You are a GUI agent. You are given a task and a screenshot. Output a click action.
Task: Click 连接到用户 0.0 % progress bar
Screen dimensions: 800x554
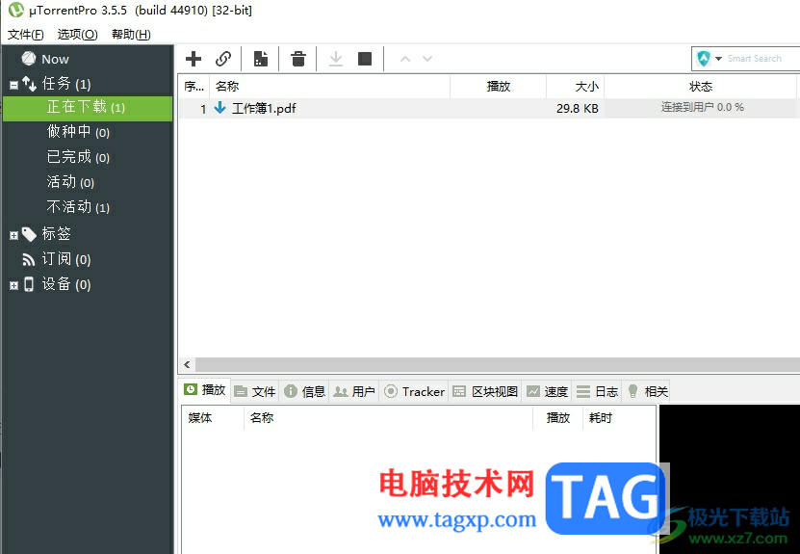point(702,108)
